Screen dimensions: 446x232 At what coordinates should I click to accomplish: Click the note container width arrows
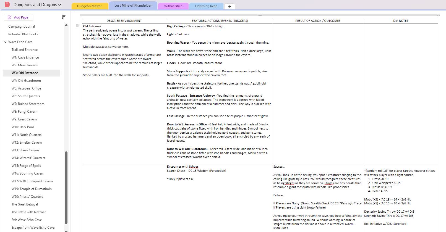tap(438, 15)
